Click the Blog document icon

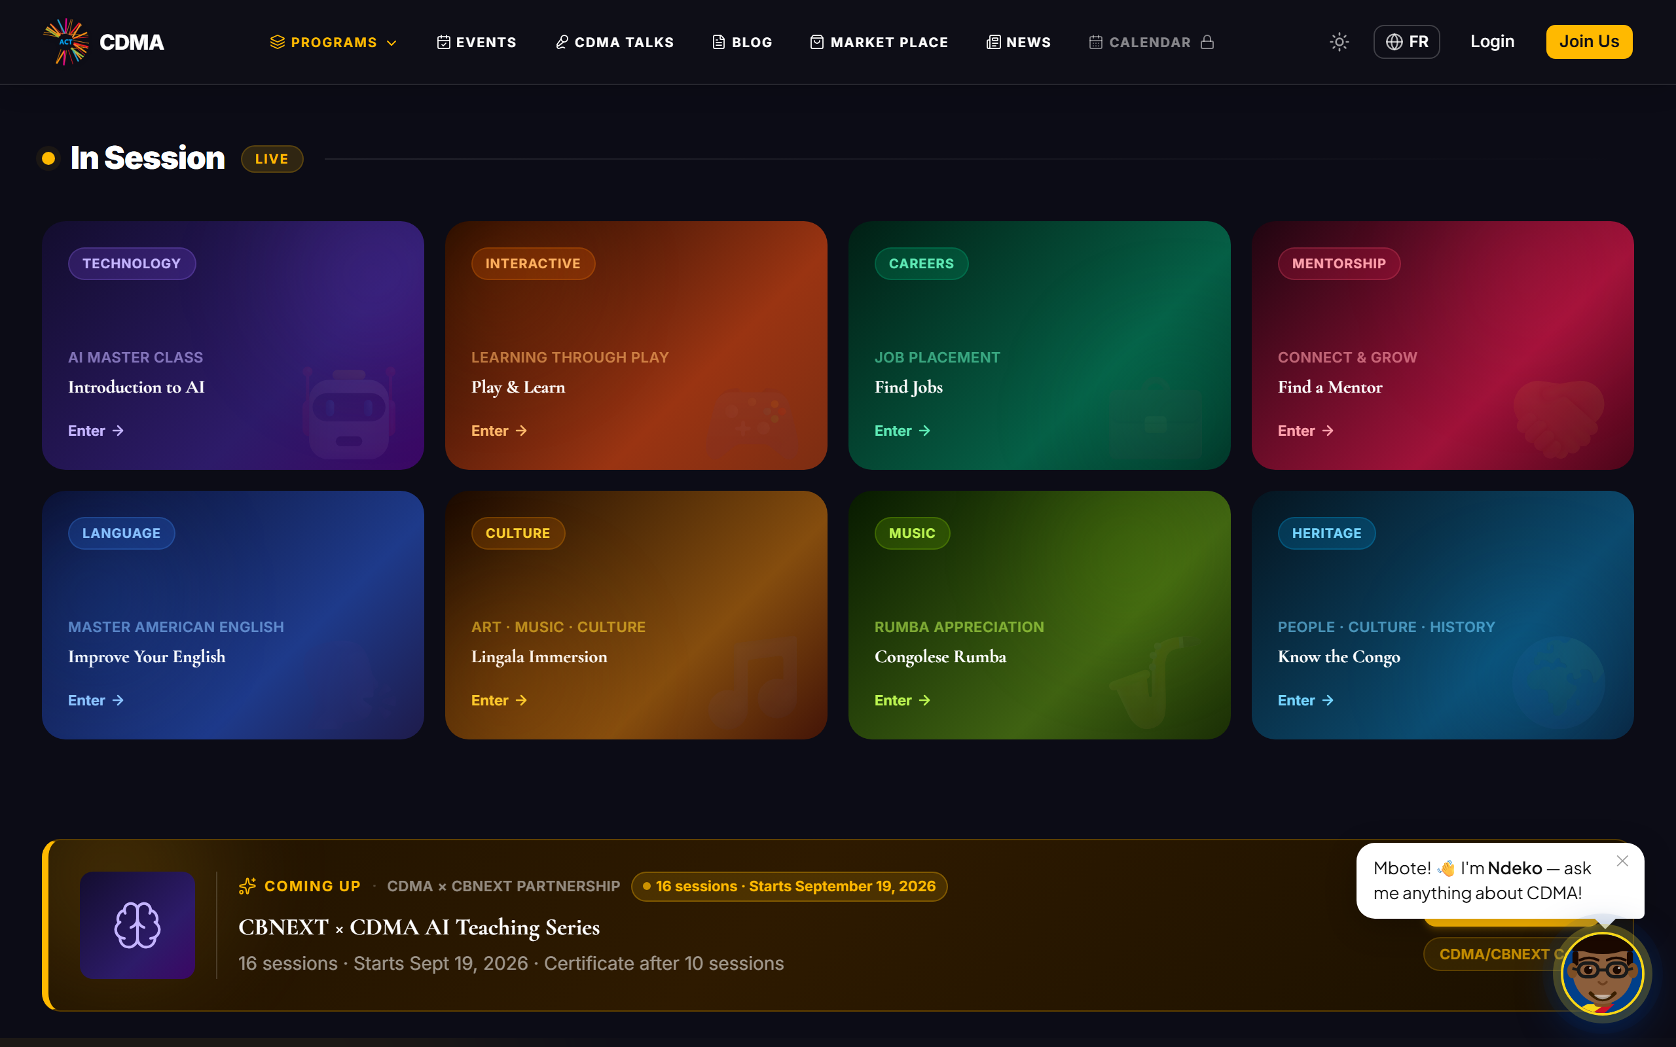719,43
